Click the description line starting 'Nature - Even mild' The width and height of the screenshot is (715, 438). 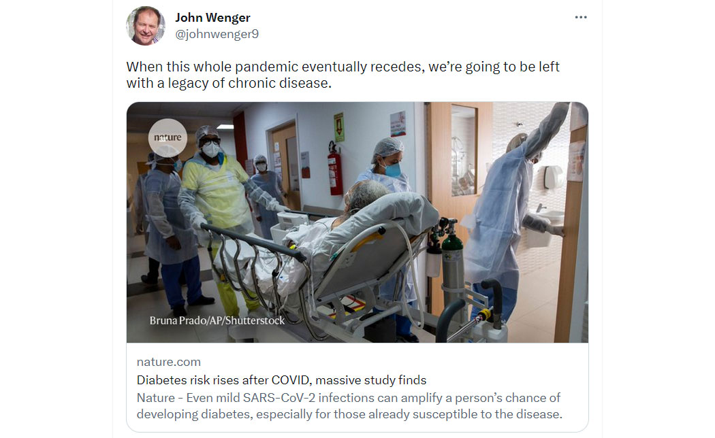349,398
